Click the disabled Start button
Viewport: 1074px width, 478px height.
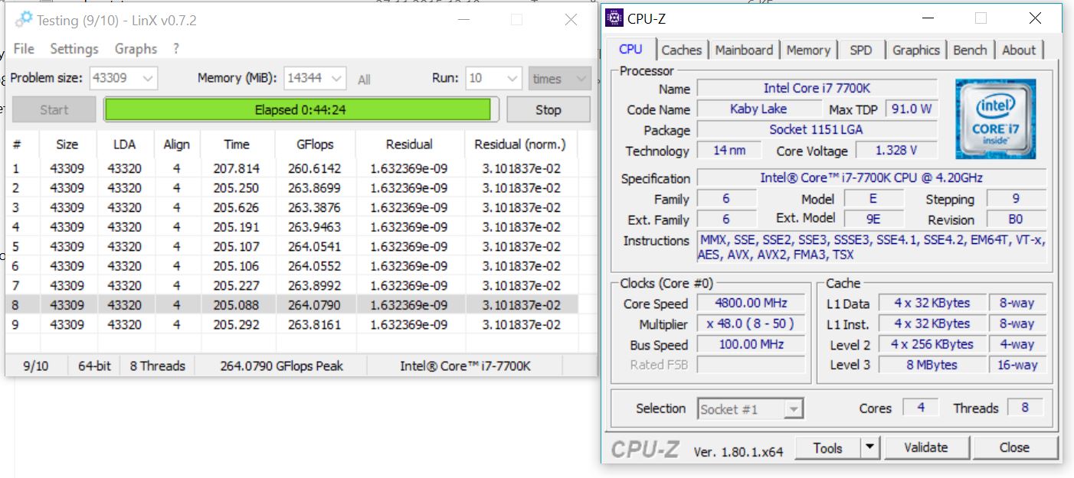click(54, 109)
